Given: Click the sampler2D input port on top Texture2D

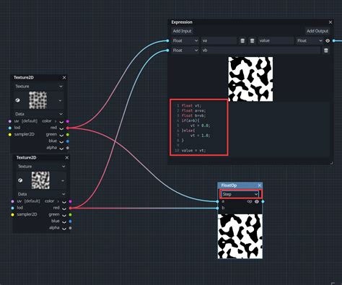Looking at the screenshot, I should (10, 135).
